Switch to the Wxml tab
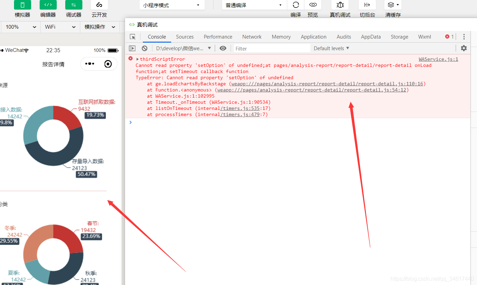Viewport: 477px width, 285px height. (424, 37)
